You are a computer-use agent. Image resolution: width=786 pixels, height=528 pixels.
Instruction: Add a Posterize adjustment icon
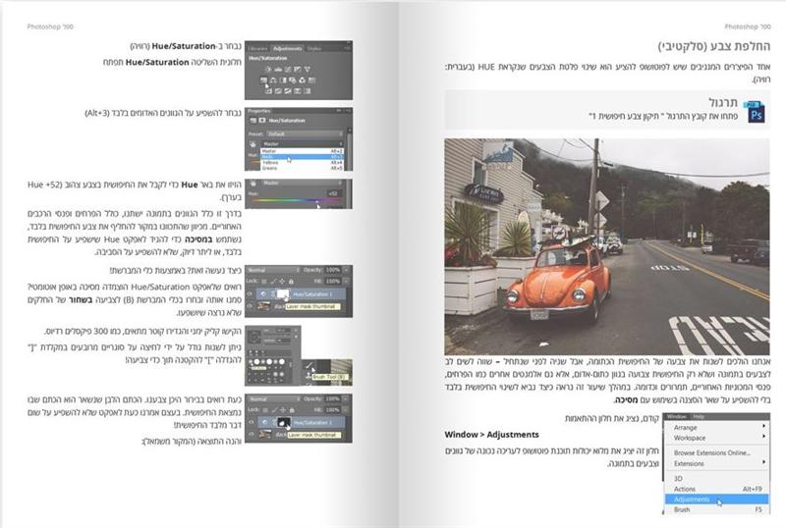coord(278,91)
